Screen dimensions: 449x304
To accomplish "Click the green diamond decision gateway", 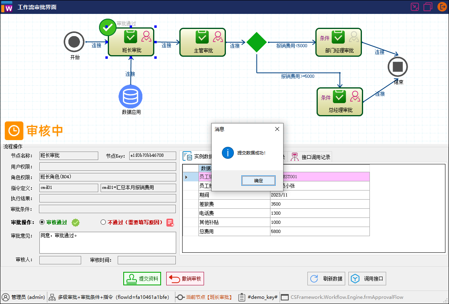I will click(x=257, y=42).
